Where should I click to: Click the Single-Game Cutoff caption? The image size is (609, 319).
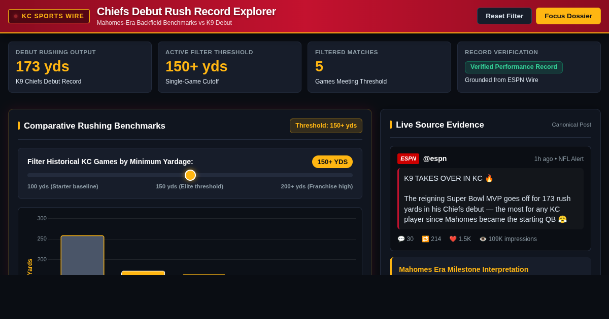192,82
